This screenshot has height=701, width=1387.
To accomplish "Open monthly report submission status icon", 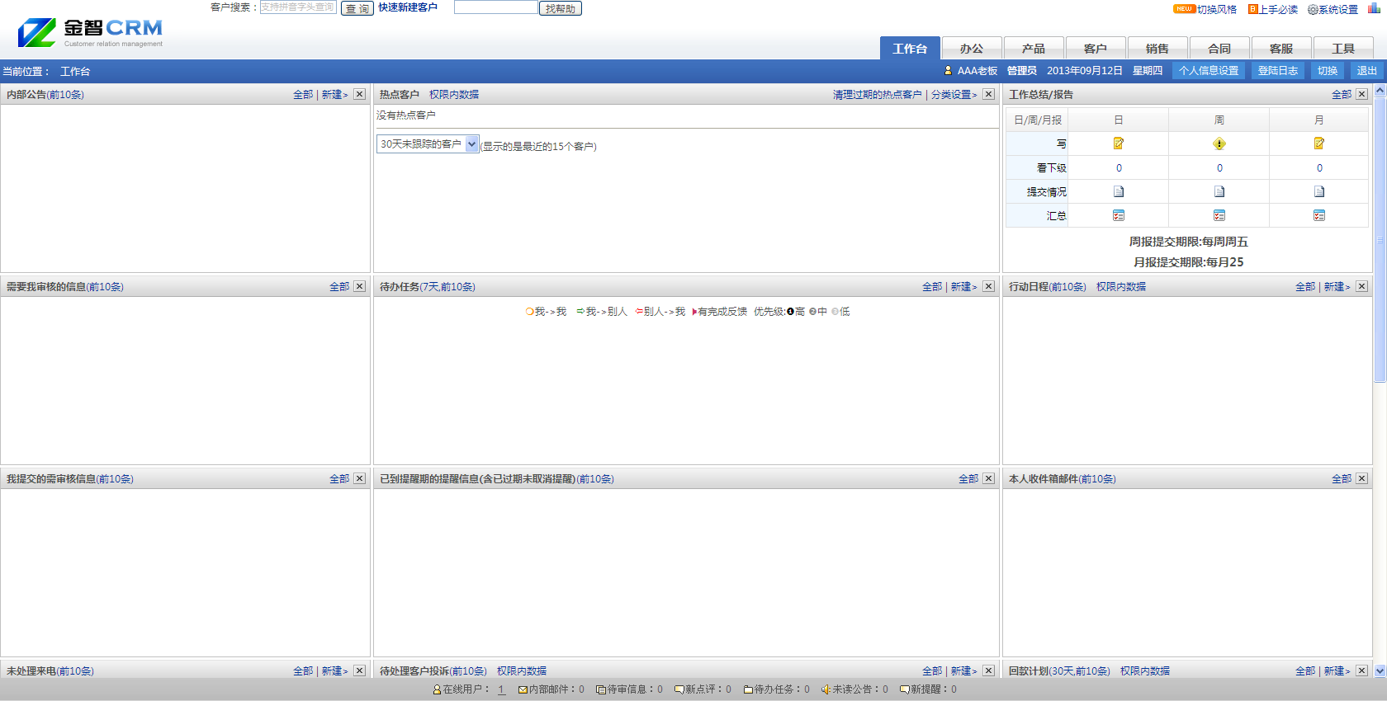I will (x=1319, y=191).
